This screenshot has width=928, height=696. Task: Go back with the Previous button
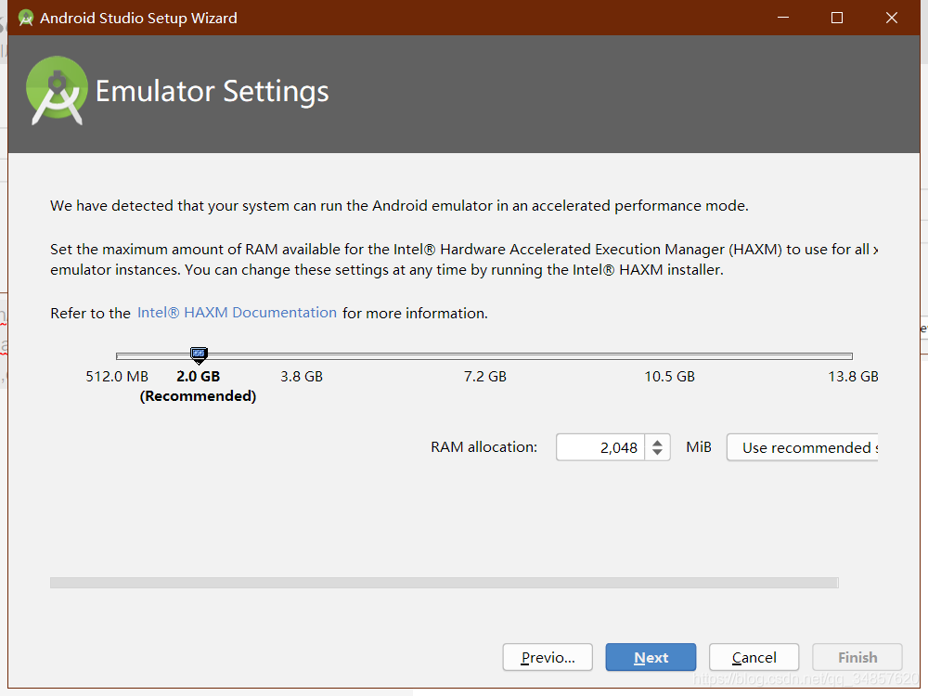click(548, 657)
